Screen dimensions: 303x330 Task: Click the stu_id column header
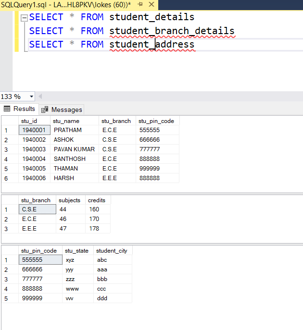click(28, 121)
